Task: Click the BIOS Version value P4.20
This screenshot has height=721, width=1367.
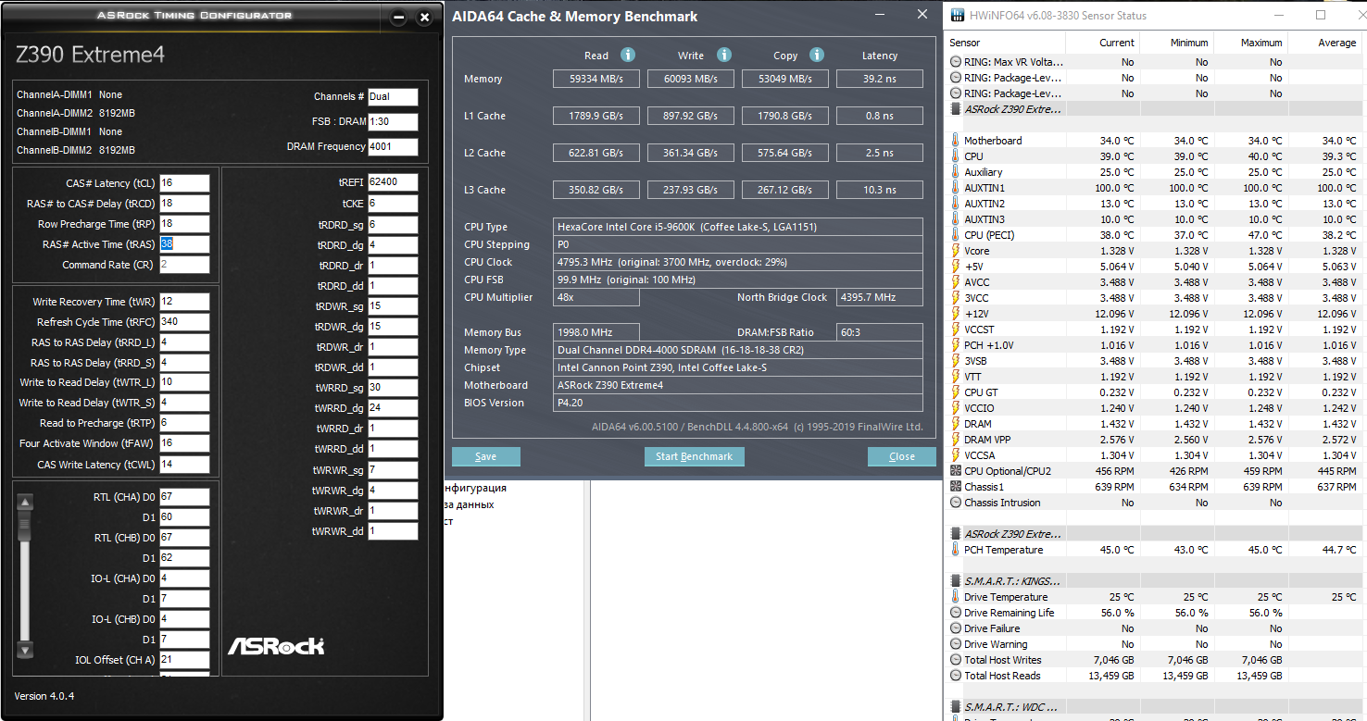Action: [738, 403]
